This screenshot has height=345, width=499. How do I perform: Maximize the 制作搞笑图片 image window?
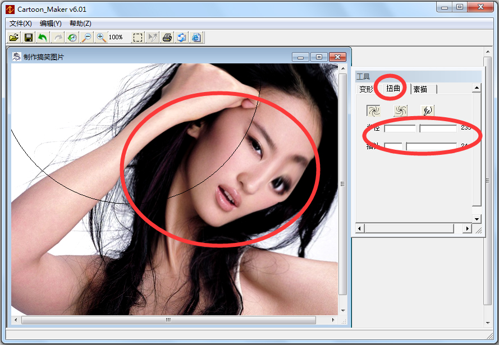(319, 57)
